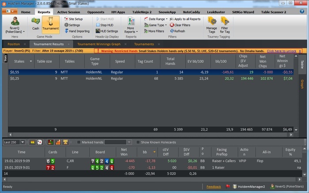Expand the Stats side panel
Image resolution: width=309 pixels, height=193 pixels.
tap(5, 59)
